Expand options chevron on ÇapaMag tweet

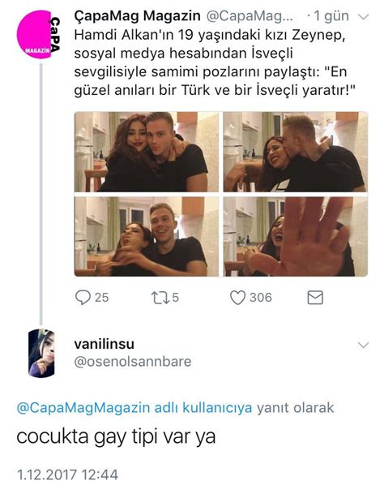click(x=364, y=17)
